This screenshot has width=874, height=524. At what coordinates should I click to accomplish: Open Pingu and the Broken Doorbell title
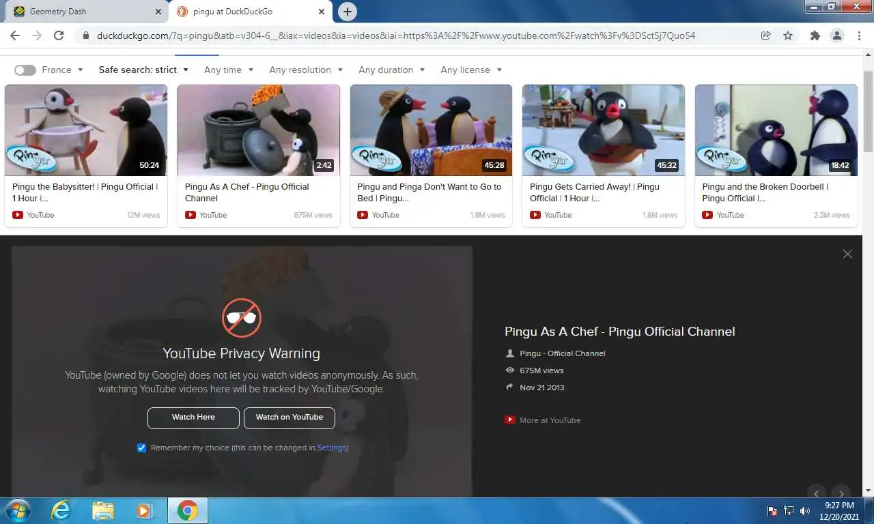(x=765, y=192)
